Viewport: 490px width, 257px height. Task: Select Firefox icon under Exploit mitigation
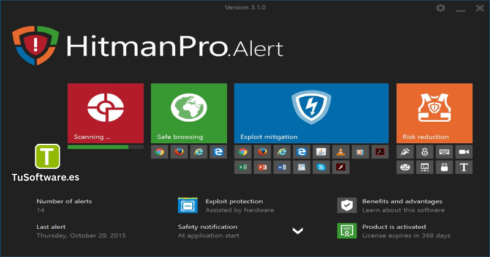click(x=262, y=152)
